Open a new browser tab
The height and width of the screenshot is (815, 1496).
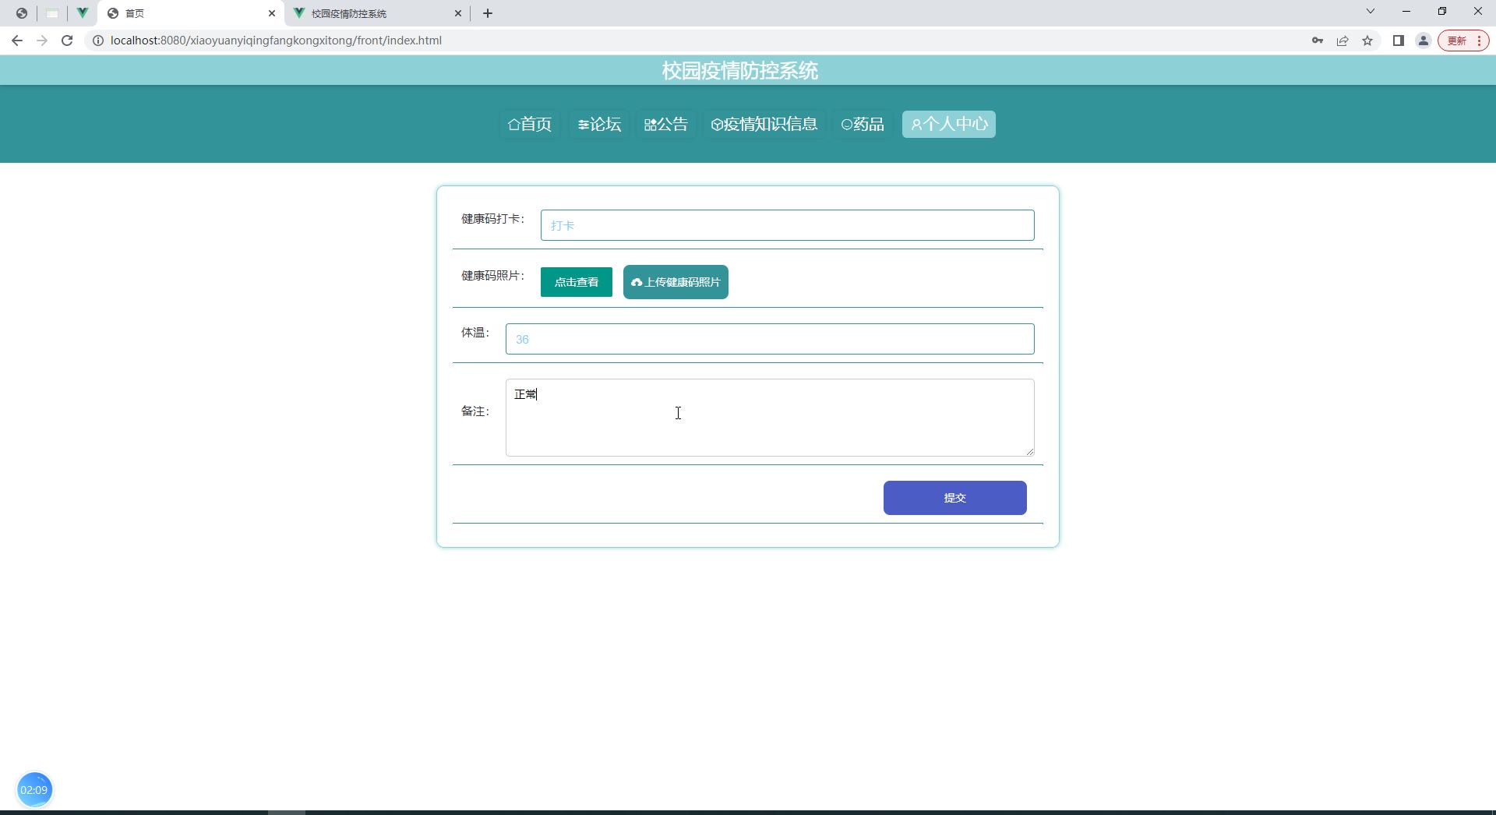[488, 13]
